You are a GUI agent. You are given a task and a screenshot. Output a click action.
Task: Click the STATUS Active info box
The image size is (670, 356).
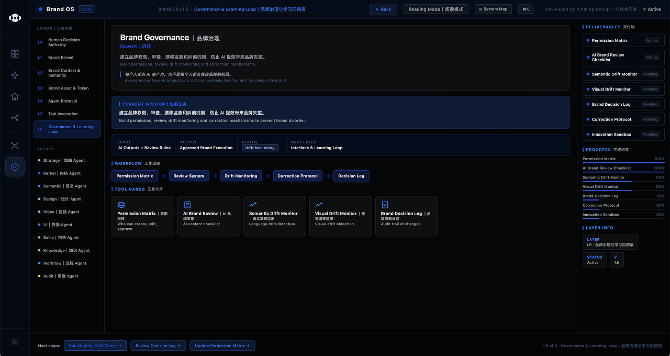595,260
